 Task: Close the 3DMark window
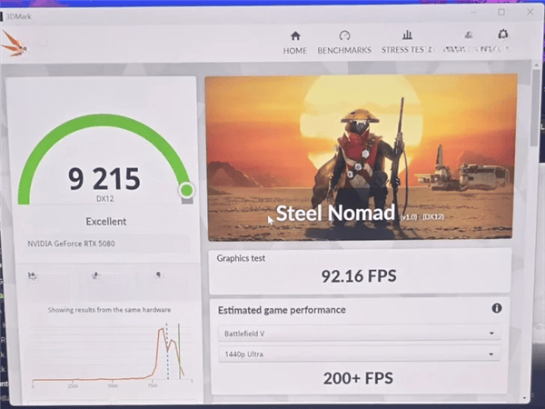(x=530, y=12)
